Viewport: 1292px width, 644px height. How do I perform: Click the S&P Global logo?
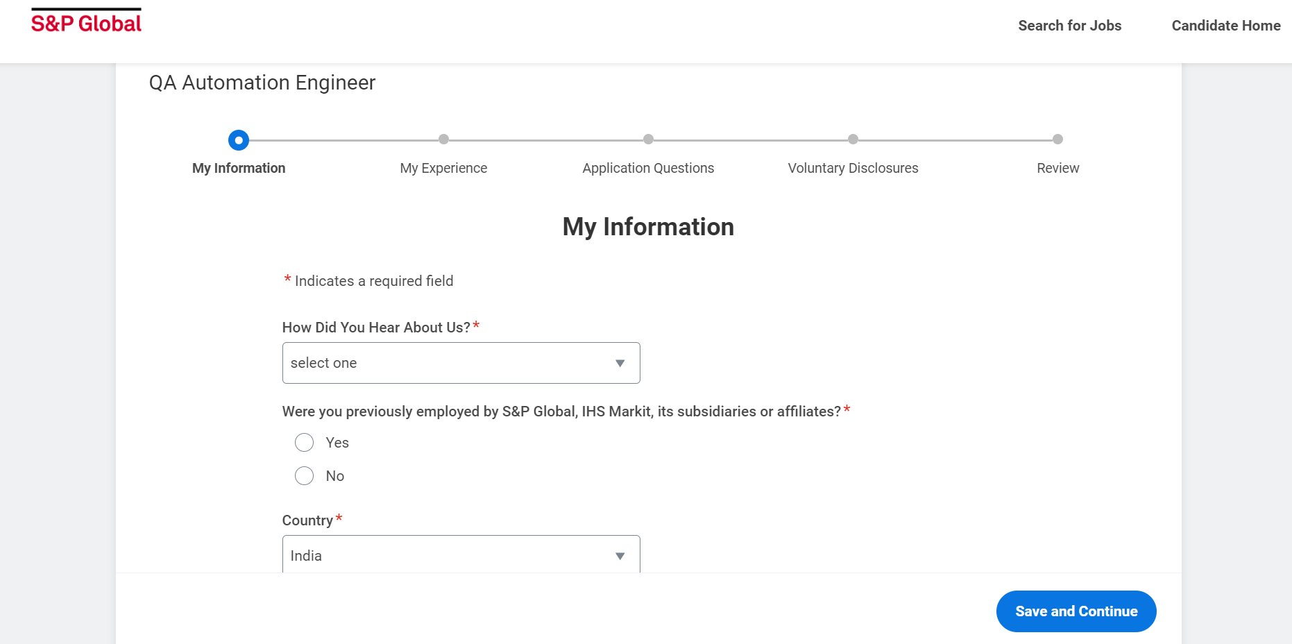coord(86,22)
